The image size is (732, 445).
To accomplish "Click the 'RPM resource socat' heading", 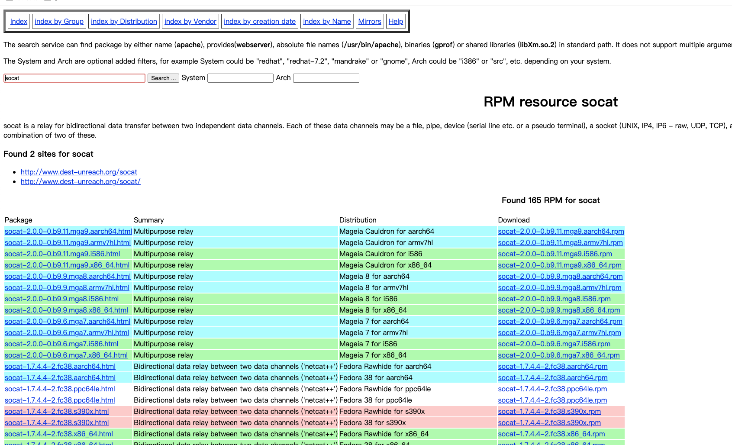I will 551,102.
